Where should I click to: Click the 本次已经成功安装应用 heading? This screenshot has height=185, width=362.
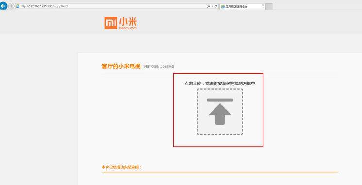click(121, 167)
